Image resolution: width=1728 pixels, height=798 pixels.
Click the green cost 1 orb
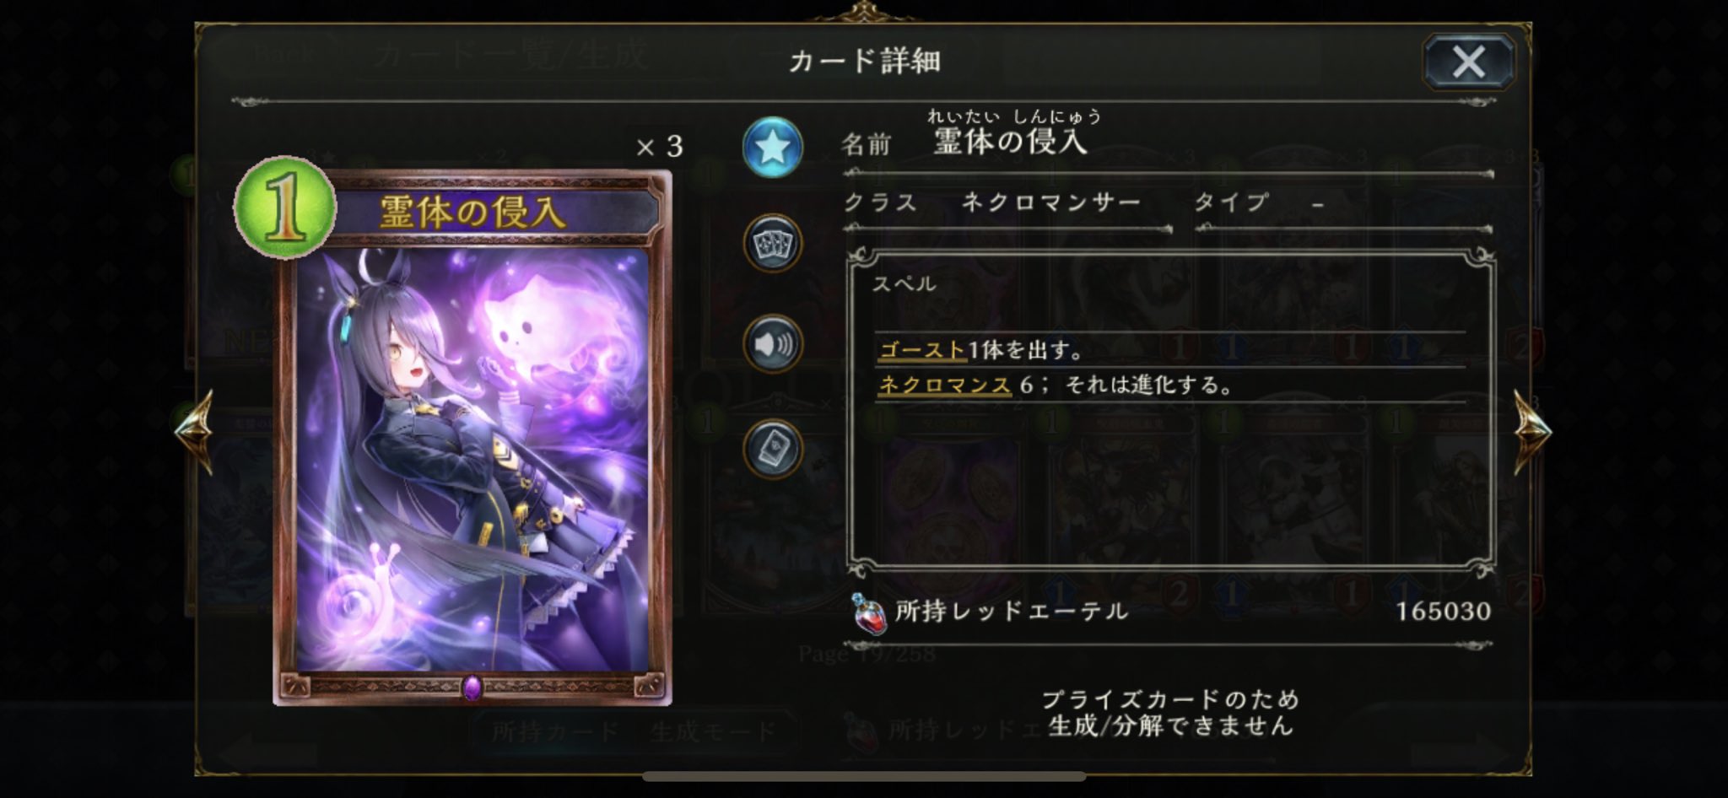click(284, 208)
